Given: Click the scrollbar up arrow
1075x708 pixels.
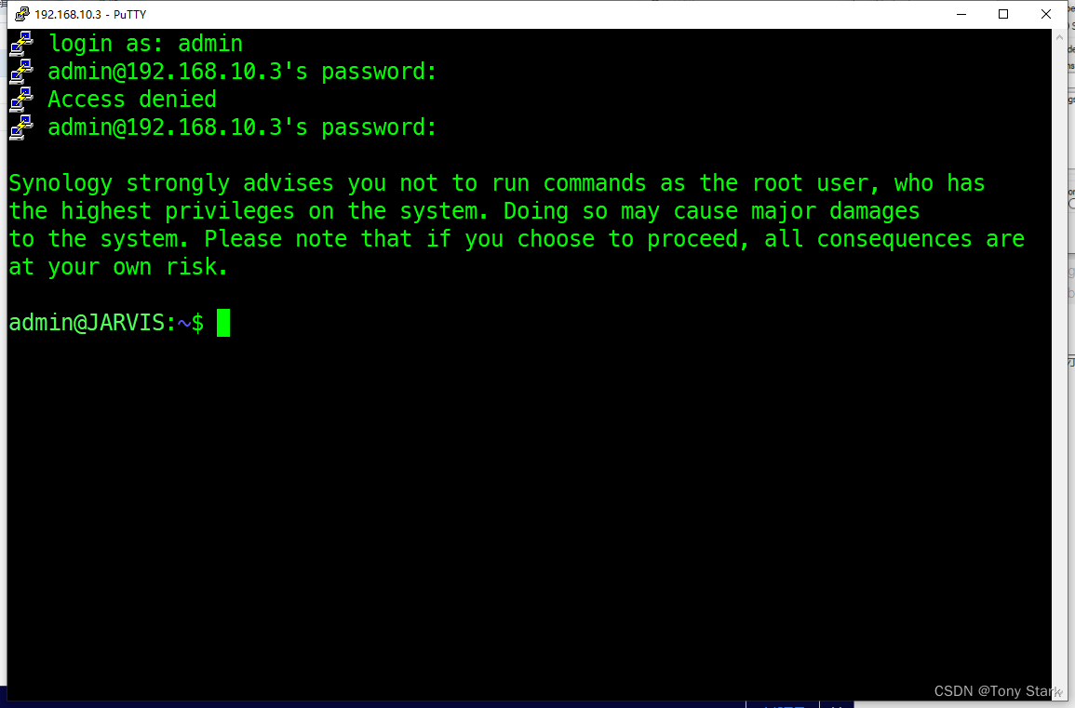Looking at the screenshot, I should 1059,37.
